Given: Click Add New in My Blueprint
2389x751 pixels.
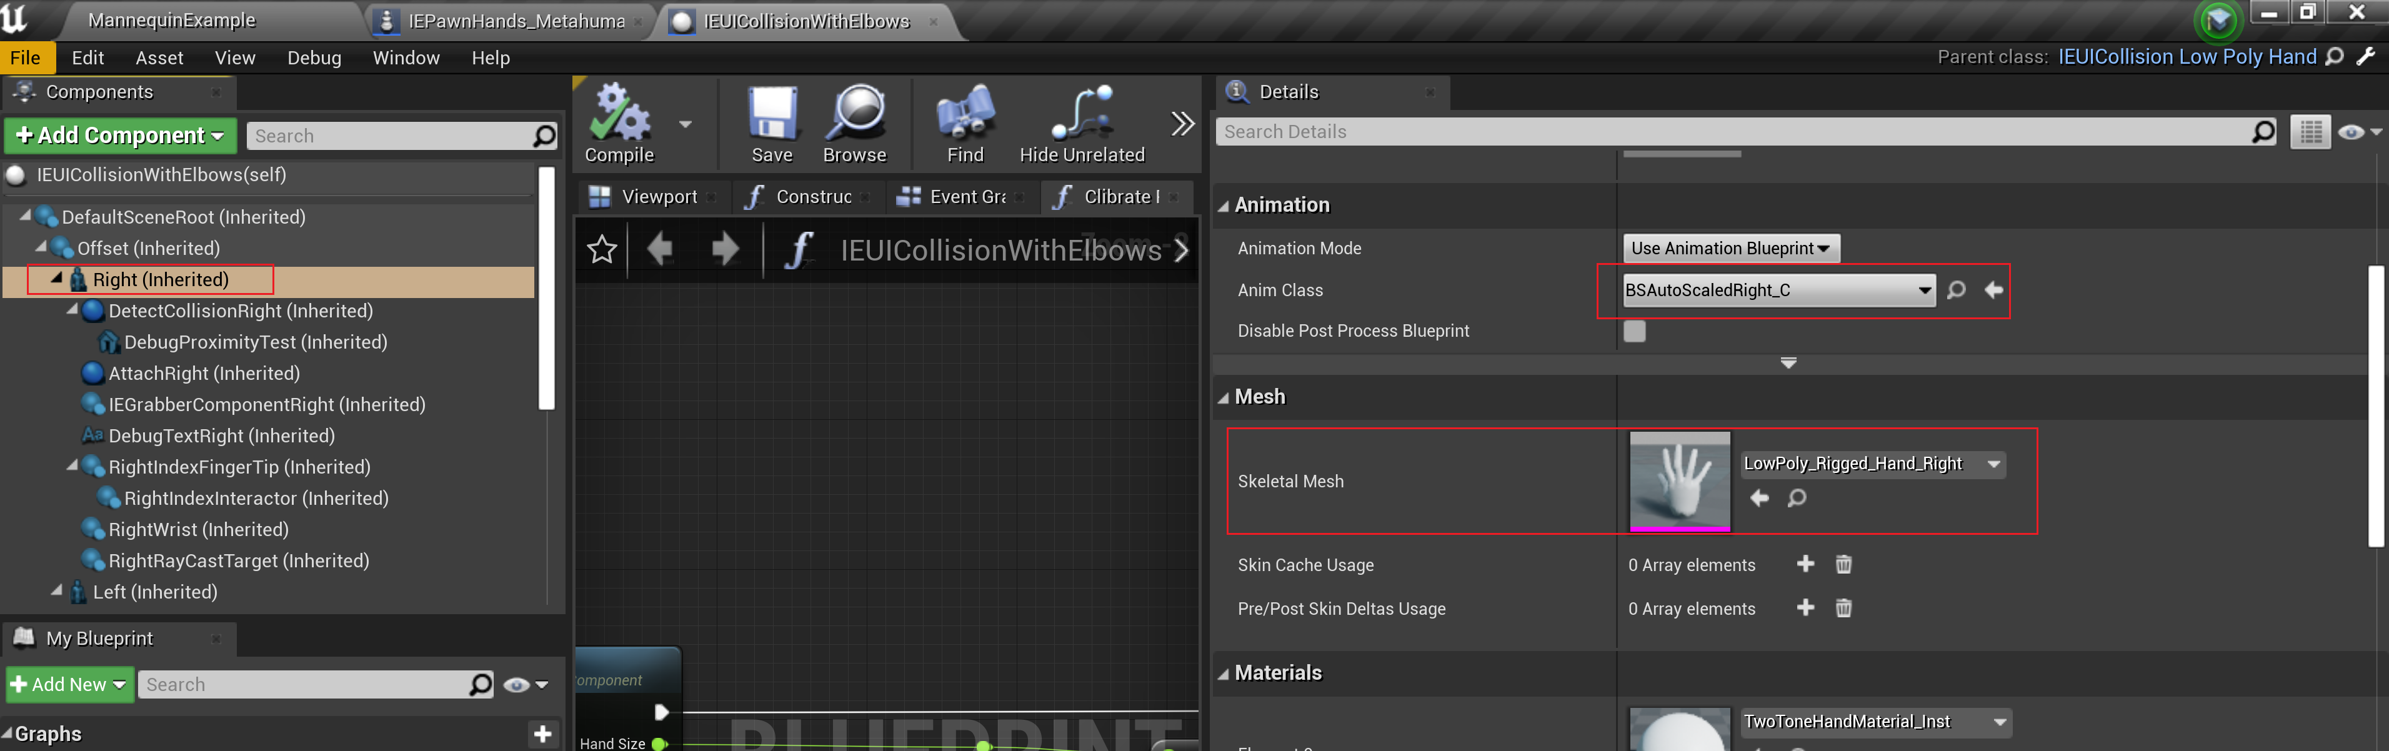Looking at the screenshot, I should pyautogui.click(x=69, y=684).
